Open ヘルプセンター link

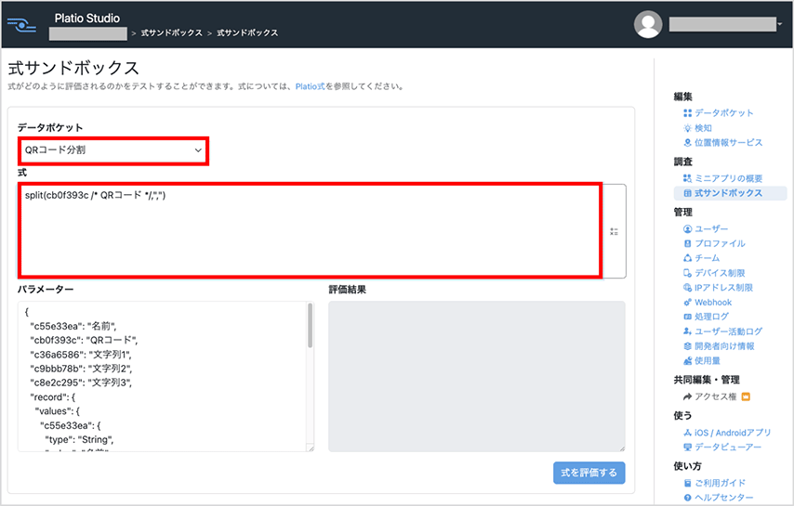pyautogui.click(x=726, y=498)
